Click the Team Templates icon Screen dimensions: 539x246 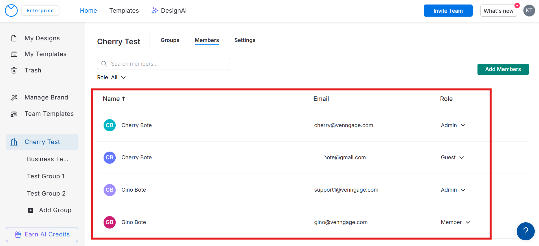click(14, 114)
